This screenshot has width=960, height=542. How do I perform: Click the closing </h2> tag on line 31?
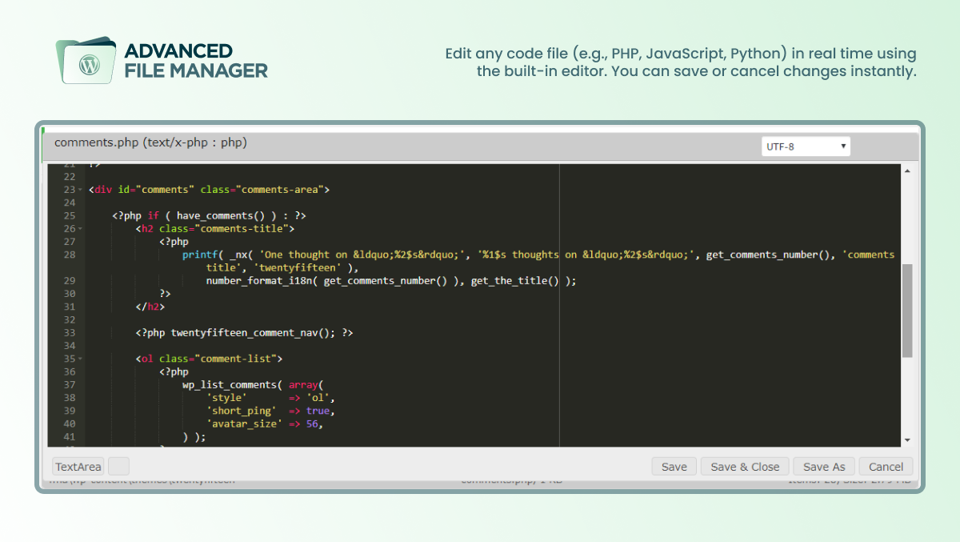[x=150, y=307]
